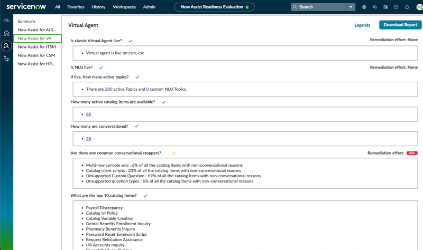Open the Legends link
Viewport: 423px width, 250px height.
[362, 25]
